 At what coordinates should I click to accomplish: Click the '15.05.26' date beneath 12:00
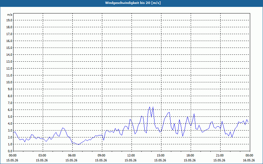click(x=131, y=160)
